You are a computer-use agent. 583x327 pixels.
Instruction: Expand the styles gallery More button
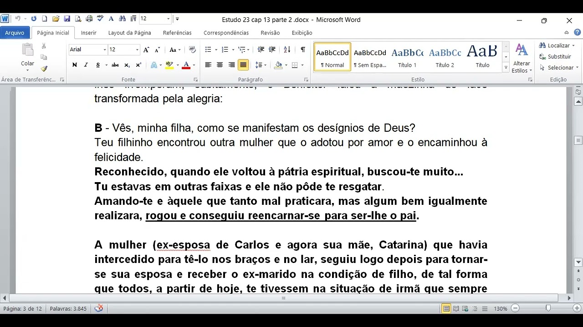506,68
